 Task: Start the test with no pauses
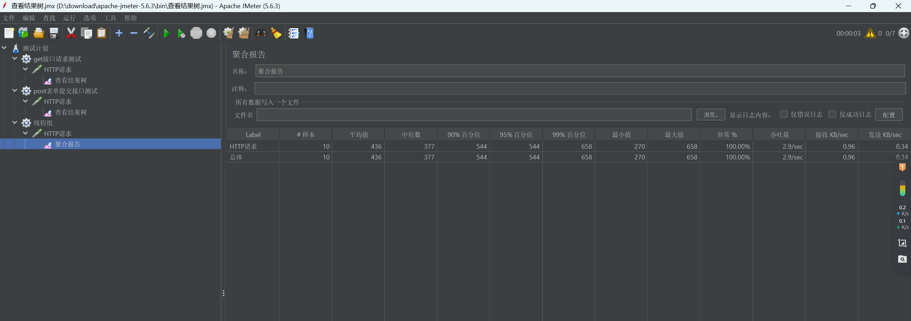click(x=181, y=33)
